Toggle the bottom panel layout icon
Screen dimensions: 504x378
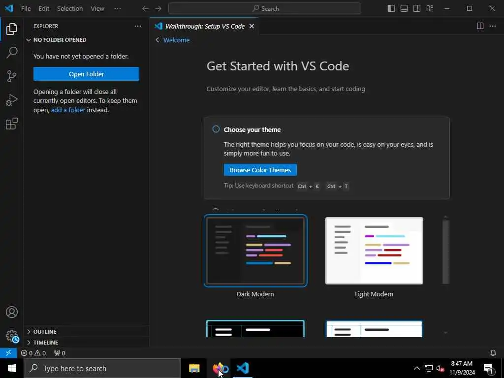click(x=404, y=8)
